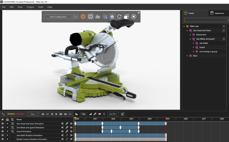Click the orange render mode icon

click(x=83, y=17)
